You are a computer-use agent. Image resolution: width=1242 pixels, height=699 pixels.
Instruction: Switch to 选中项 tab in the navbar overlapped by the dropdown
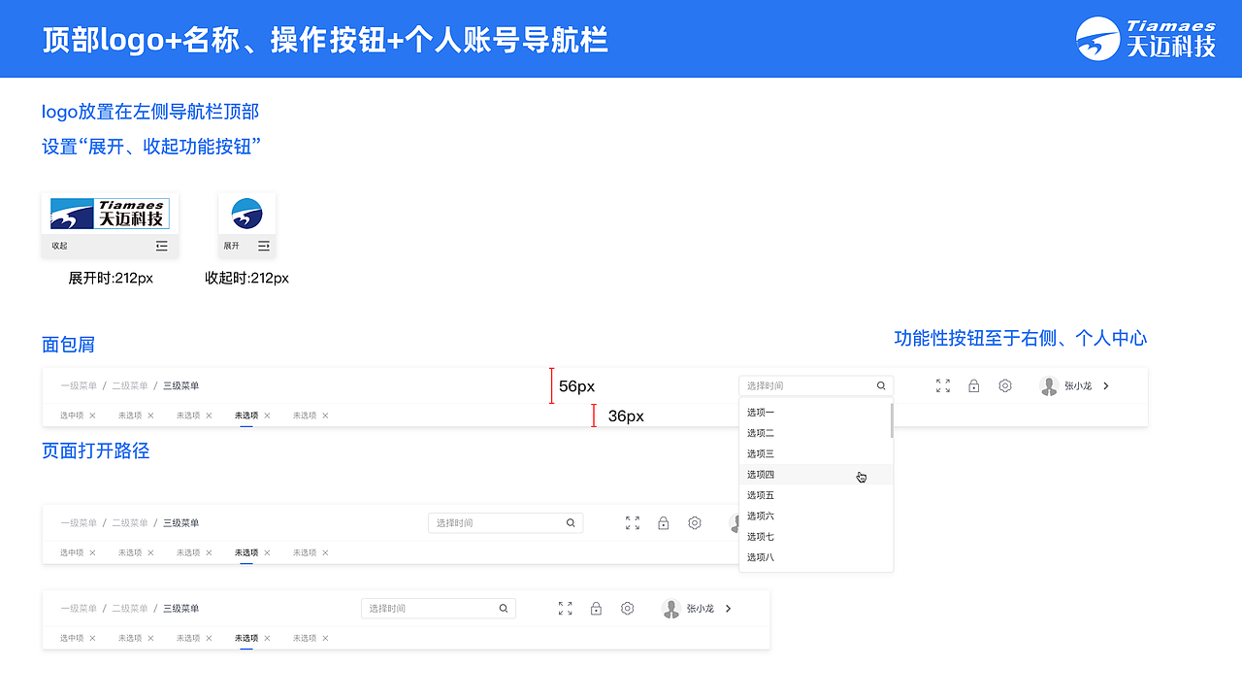[x=72, y=552]
